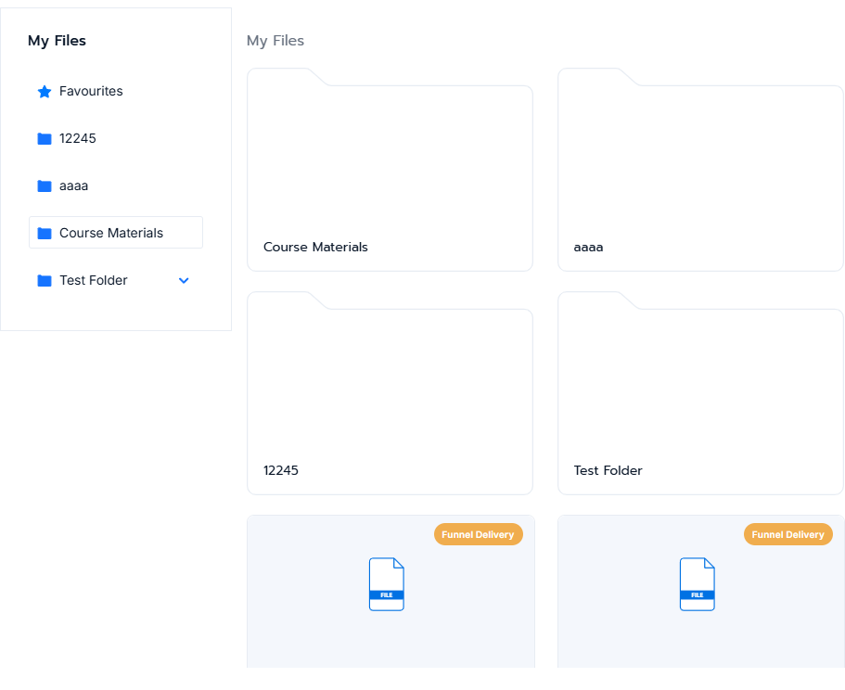Click the My Files sidebar heading
The width and height of the screenshot is (845, 690).
57,41
